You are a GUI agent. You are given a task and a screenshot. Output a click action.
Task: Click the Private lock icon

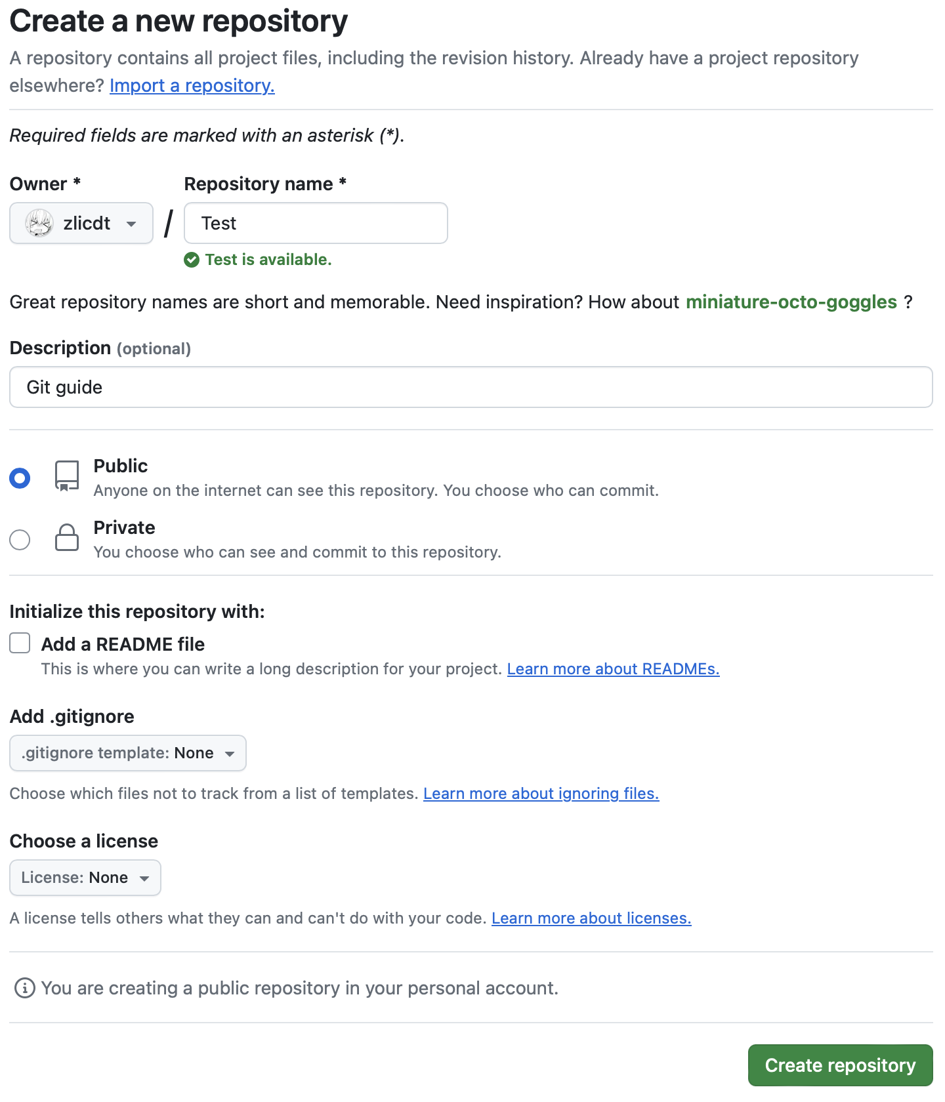click(67, 537)
